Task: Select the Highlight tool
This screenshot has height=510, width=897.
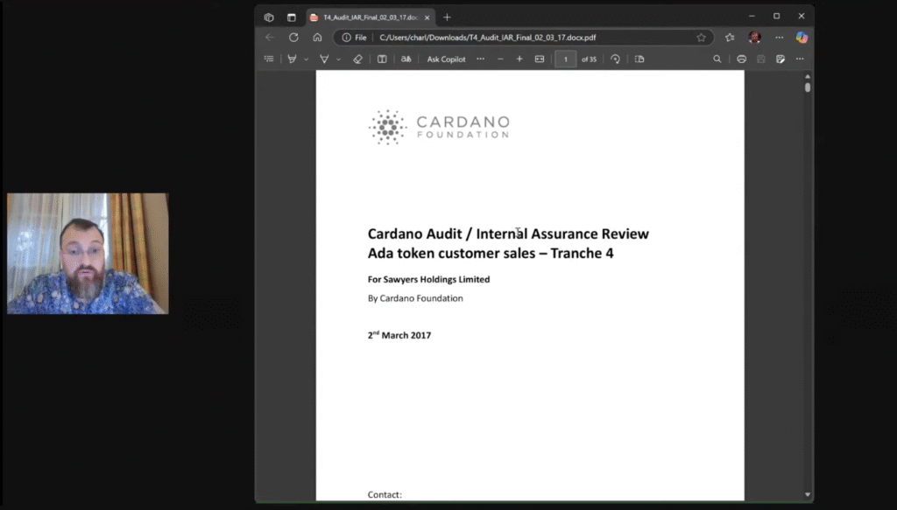Action: [293, 59]
